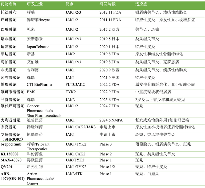Viewport: 205px width, 188px height.
Task: Click the 适应症 column header
Action: point(141,4)
